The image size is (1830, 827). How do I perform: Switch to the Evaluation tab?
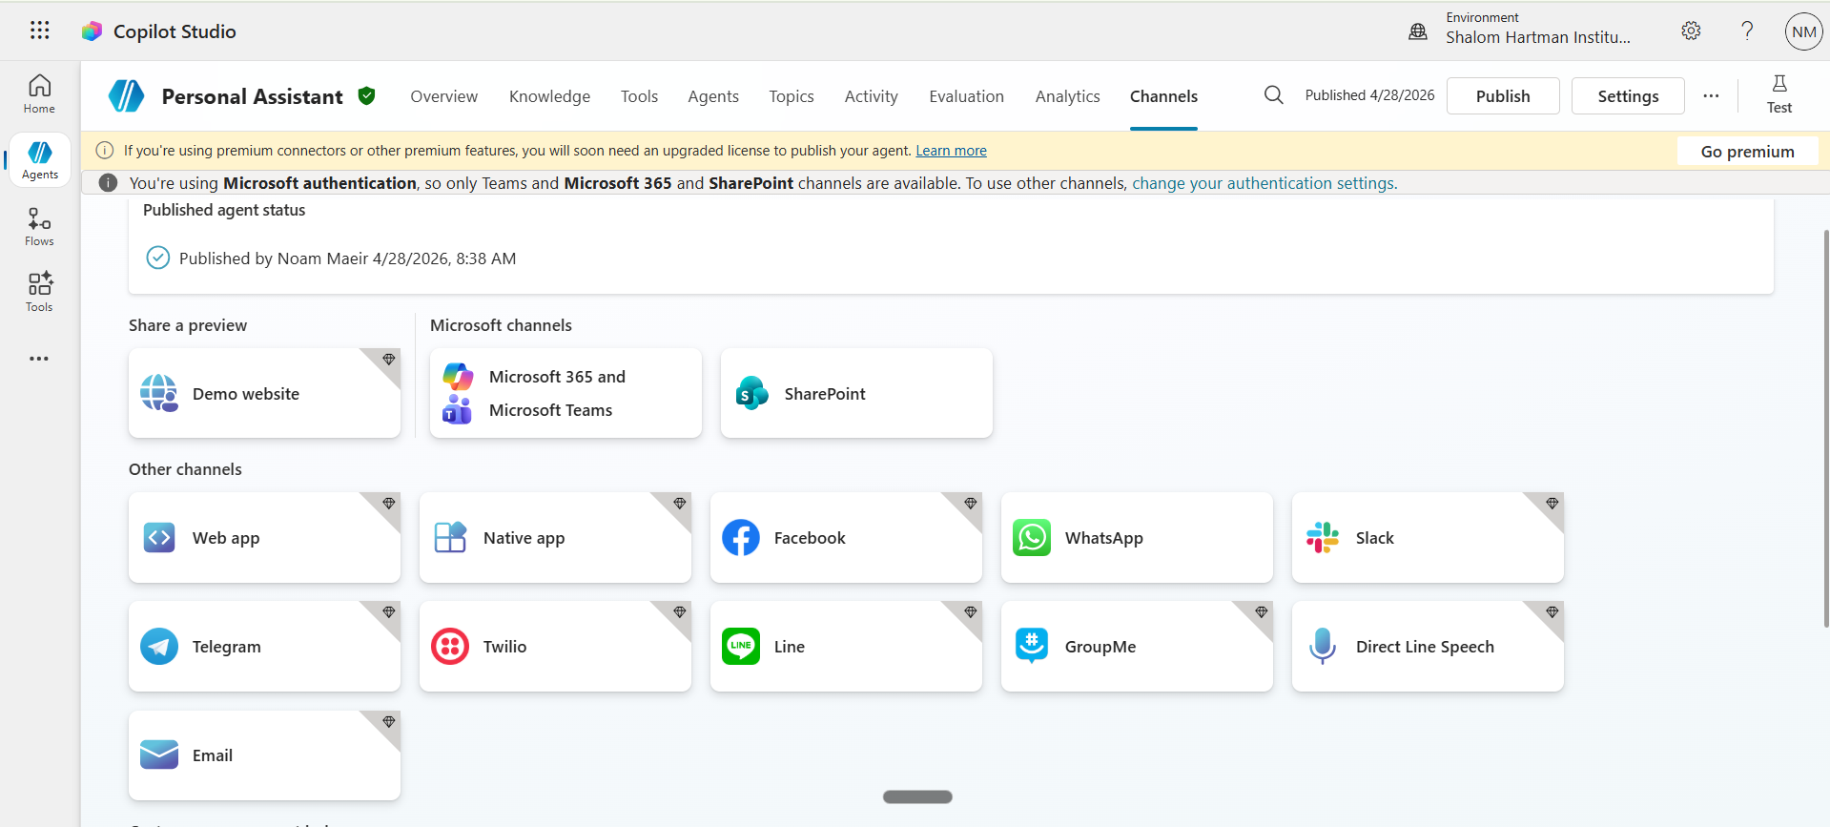966,96
